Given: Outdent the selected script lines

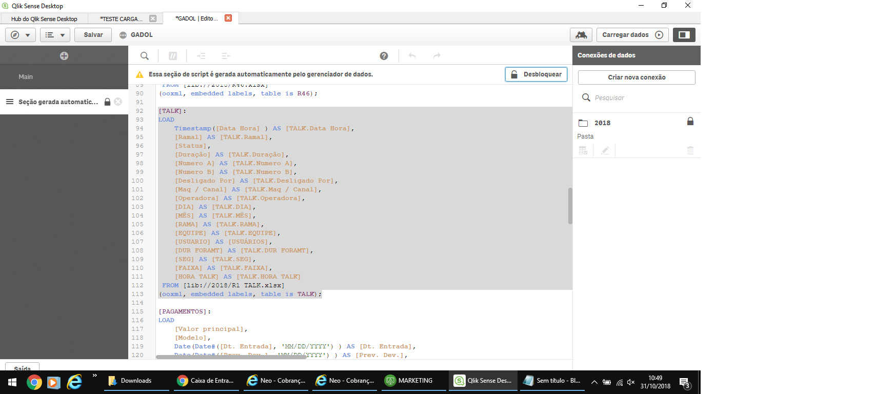Looking at the screenshot, I should [x=226, y=56].
